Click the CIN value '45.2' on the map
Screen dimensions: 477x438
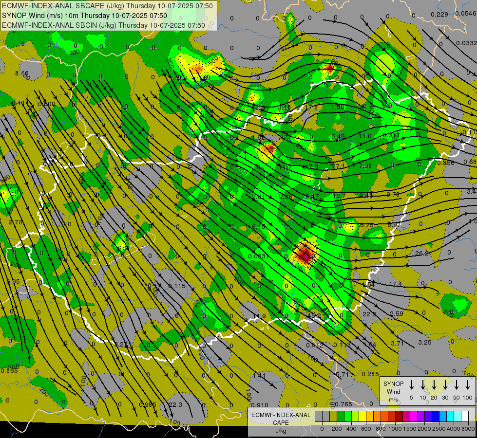coord(314,316)
